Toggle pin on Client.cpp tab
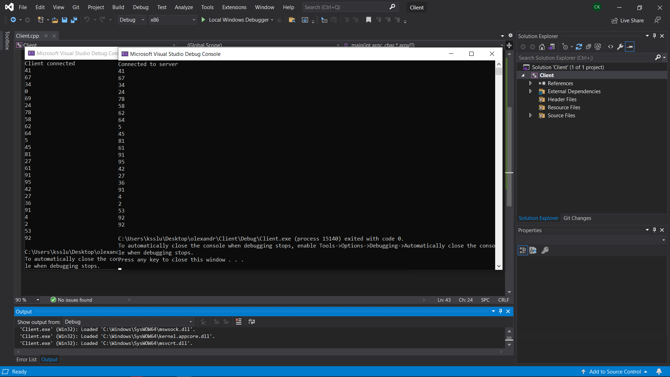The width and height of the screenshot is (670, 377). coord(46,36)
